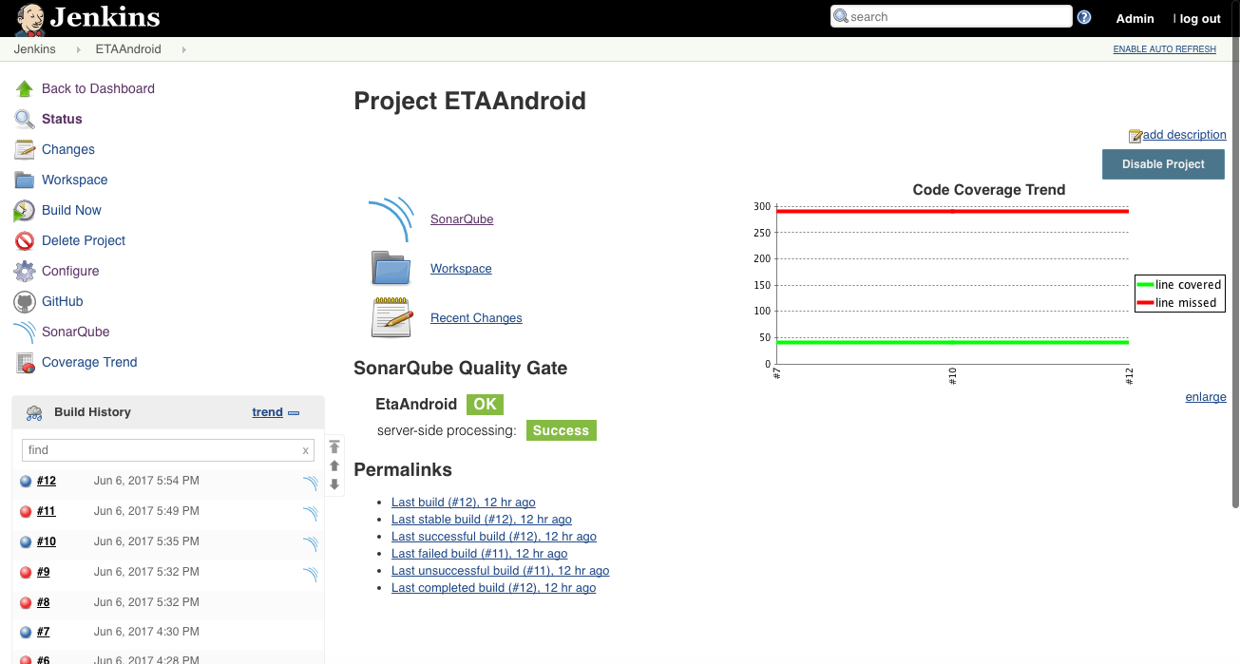The width and height of the screenshot is (1240, 664).
Task: Click the Status magnifier icon
Action: 25,119
